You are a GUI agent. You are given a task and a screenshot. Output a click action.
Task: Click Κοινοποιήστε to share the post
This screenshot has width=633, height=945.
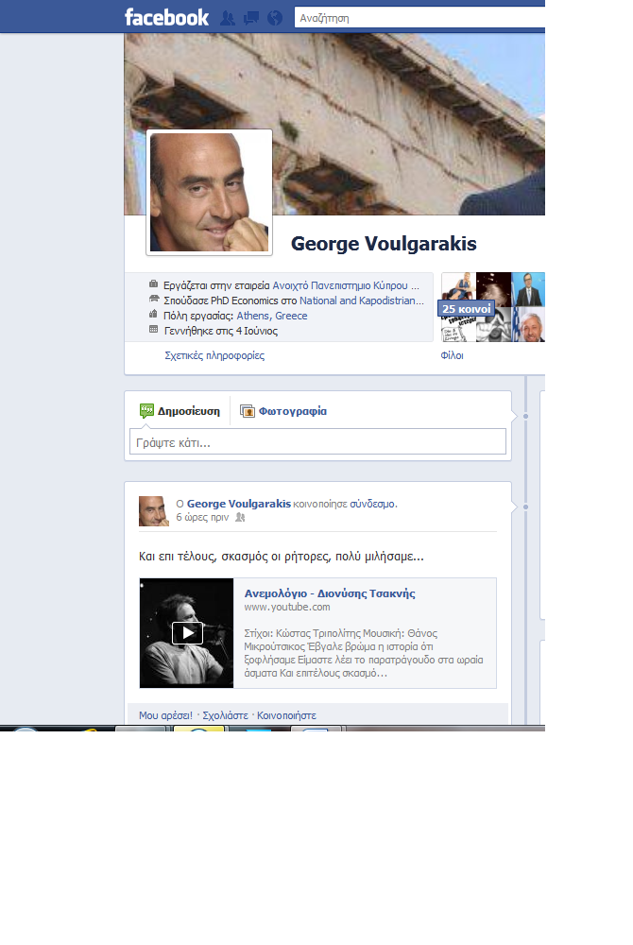tap(286, 716)
